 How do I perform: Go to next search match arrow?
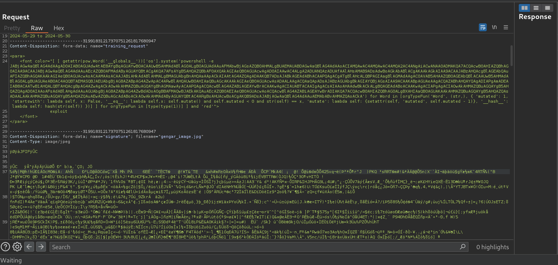(41, 247)
